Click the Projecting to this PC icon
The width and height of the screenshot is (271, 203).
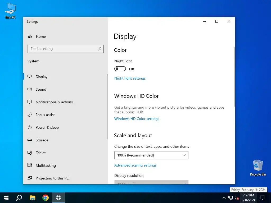[x=30, y=178]
